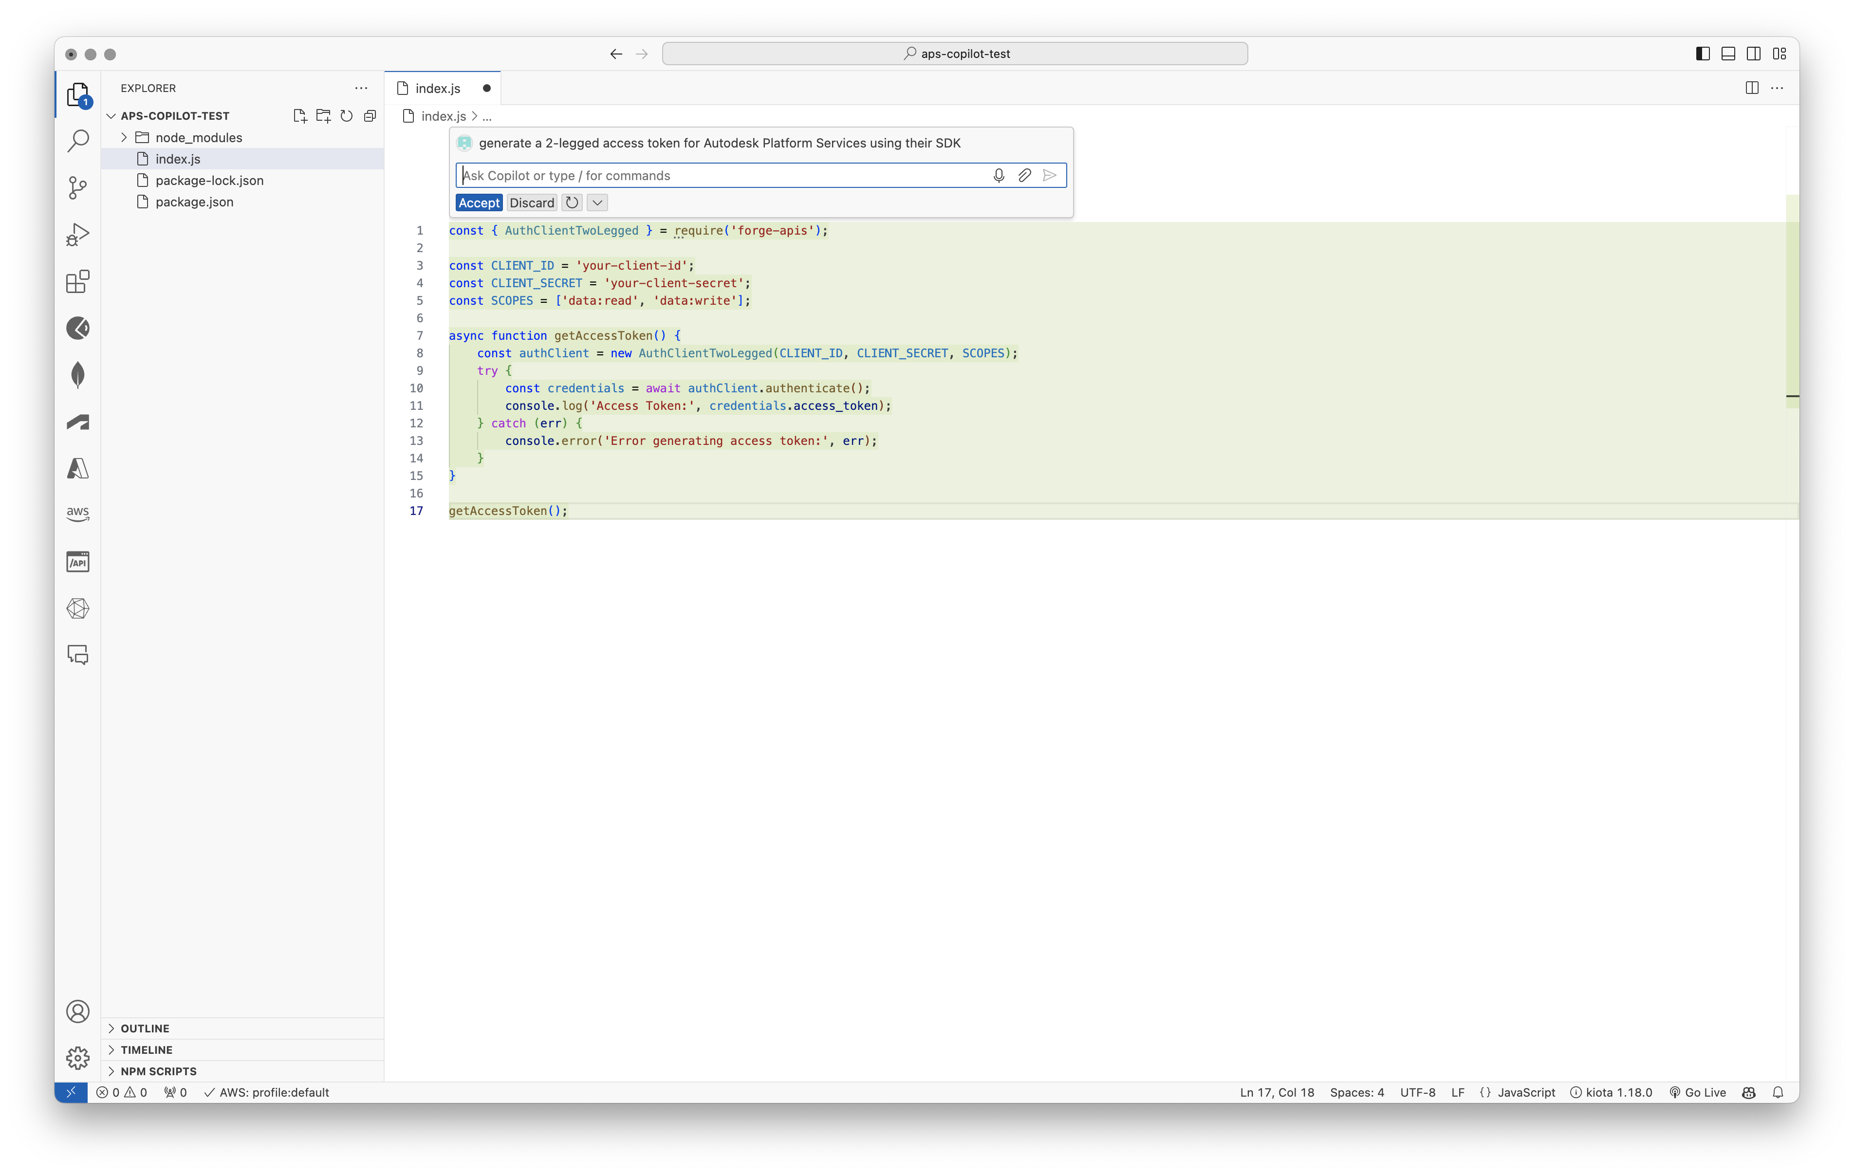Attach context using the paperclip icon
1854x1175 pixels.
(x=1024, y=175)
